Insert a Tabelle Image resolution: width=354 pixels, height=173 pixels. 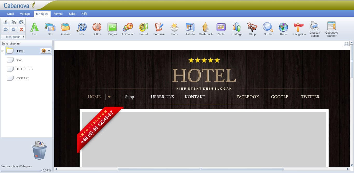(x=190, y=29)
